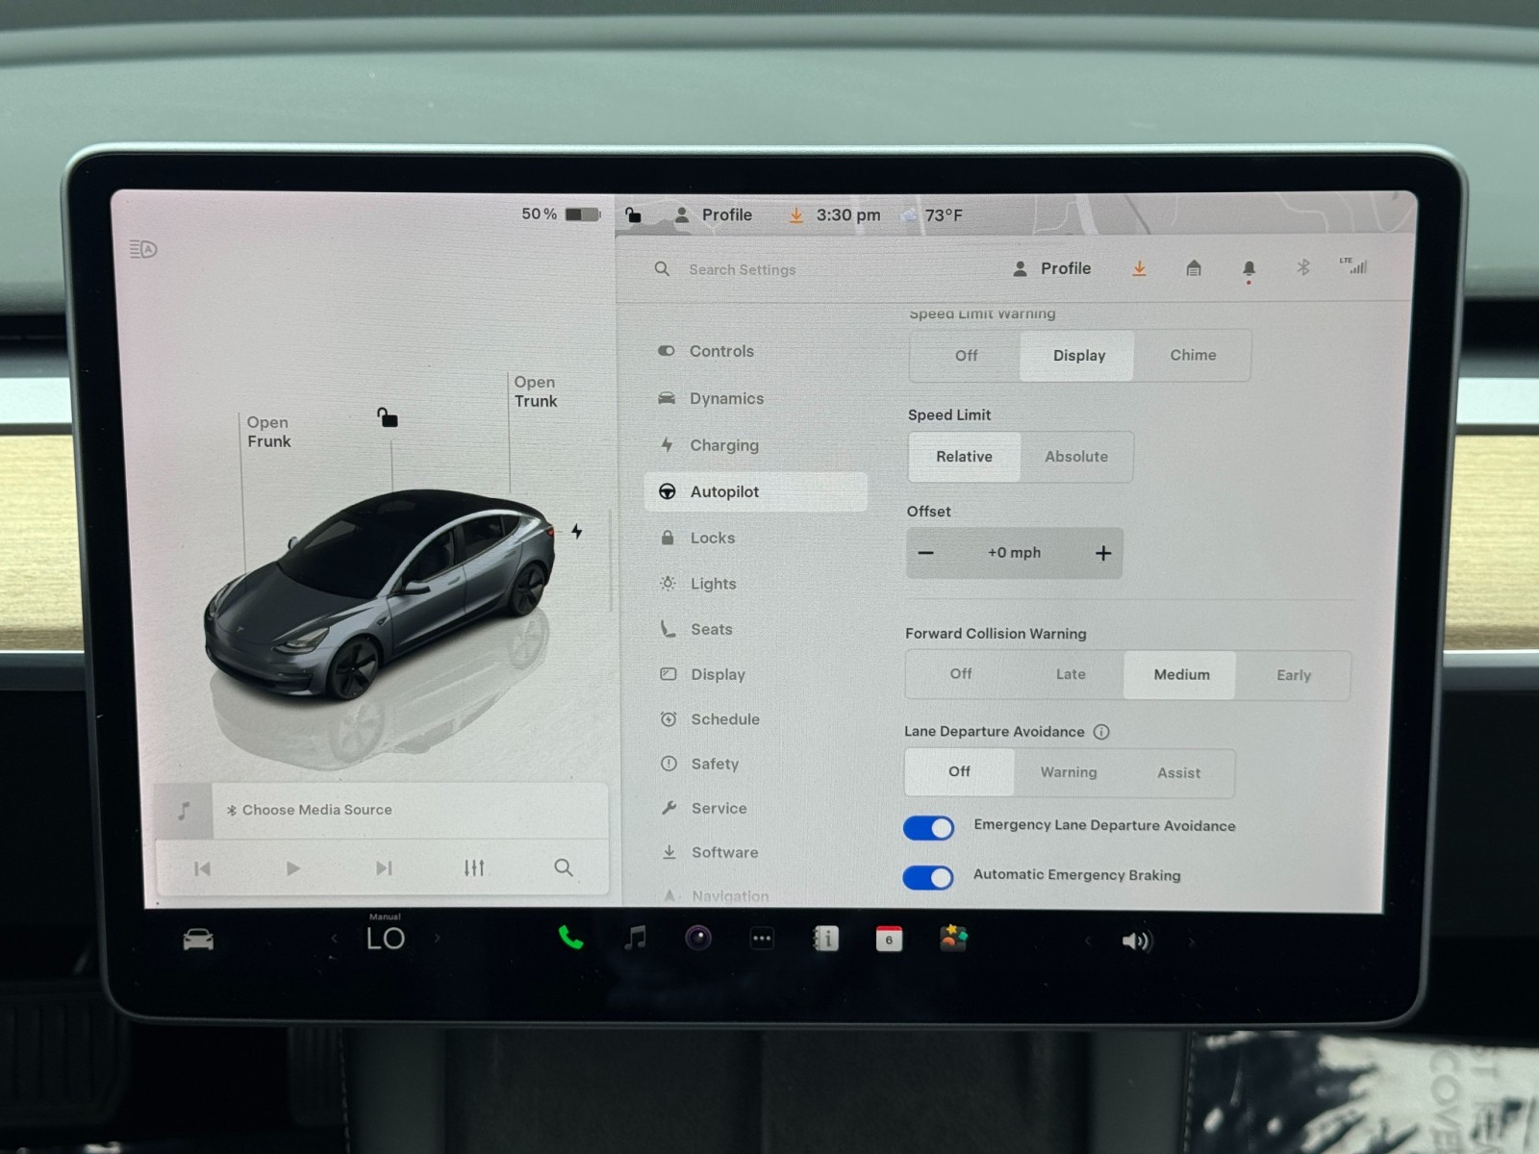Open the dashcam camera app
Viewport: 1539px width, 1154px height.
pyautogui.click(x=698, y=938)
